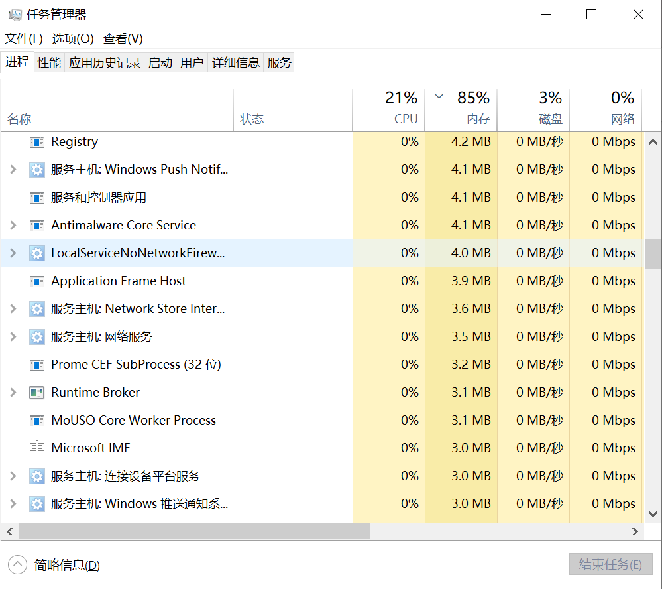Open the 文件(F) menu
662x589 pixels.
click(x=24, y=39)
